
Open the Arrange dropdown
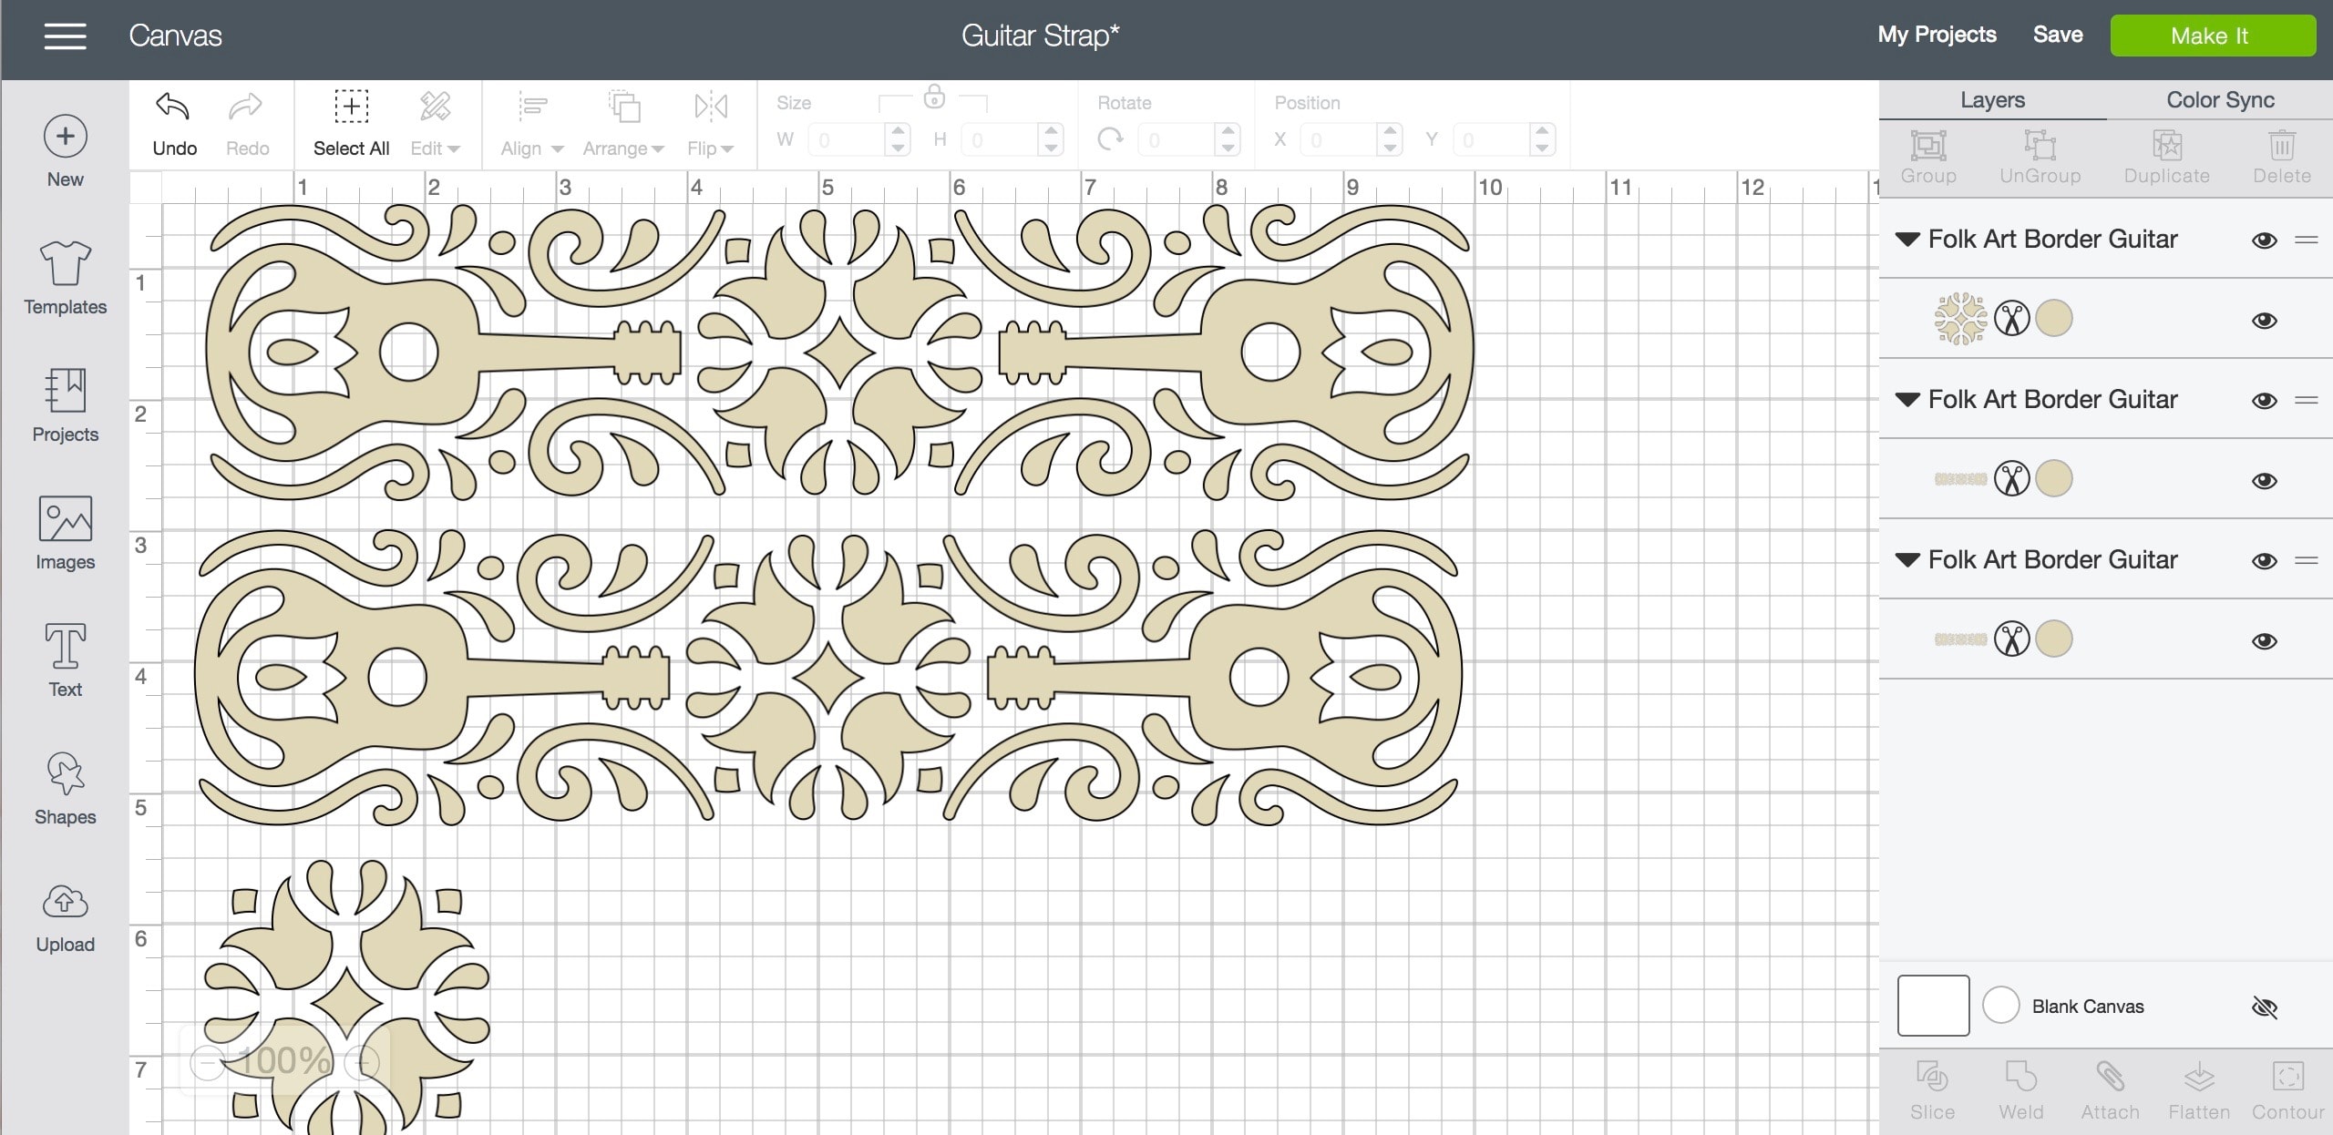click(x=623, y=125)
